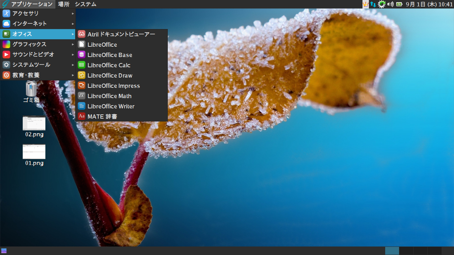
Task: Click the volume speaker tray icon
Action: (391, 4)
